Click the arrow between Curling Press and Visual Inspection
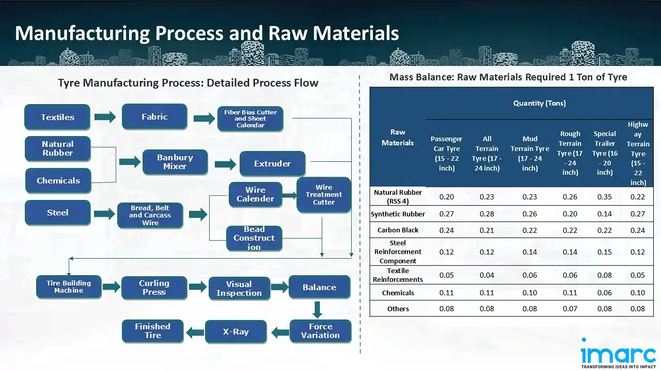661x371 pixels. point(197,287)
